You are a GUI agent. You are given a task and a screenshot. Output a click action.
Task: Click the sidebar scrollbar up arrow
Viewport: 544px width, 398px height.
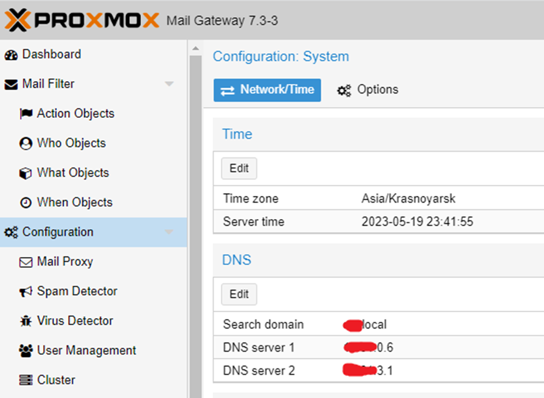pyautogui.click(x=196, y=48)
